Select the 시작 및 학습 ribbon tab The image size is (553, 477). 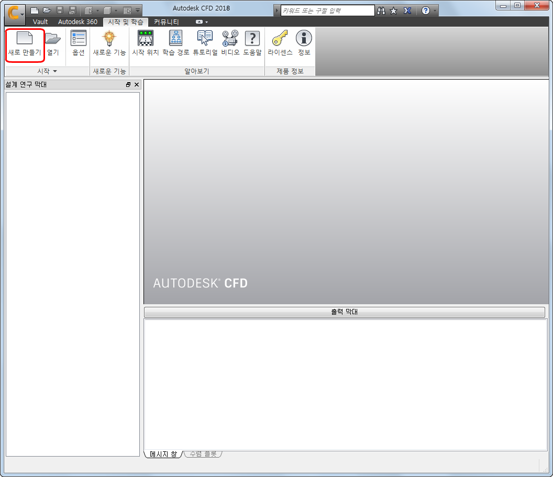tap(126, 22)
